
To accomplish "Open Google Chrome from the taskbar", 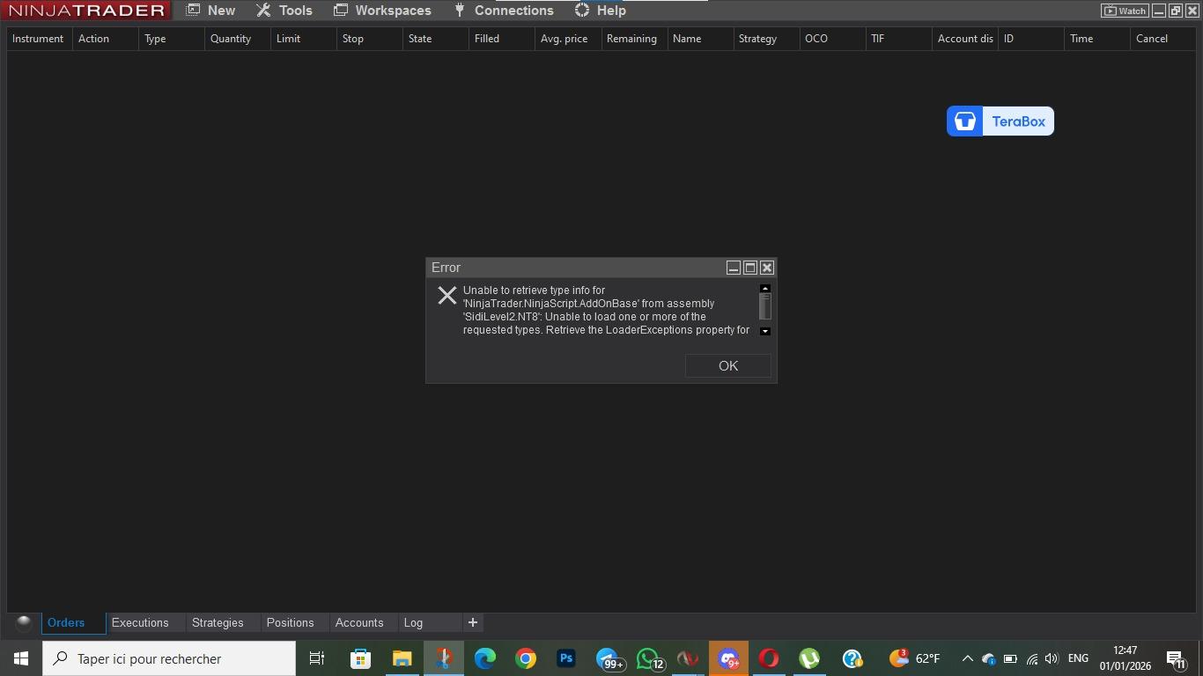I will tap(526, 658).
